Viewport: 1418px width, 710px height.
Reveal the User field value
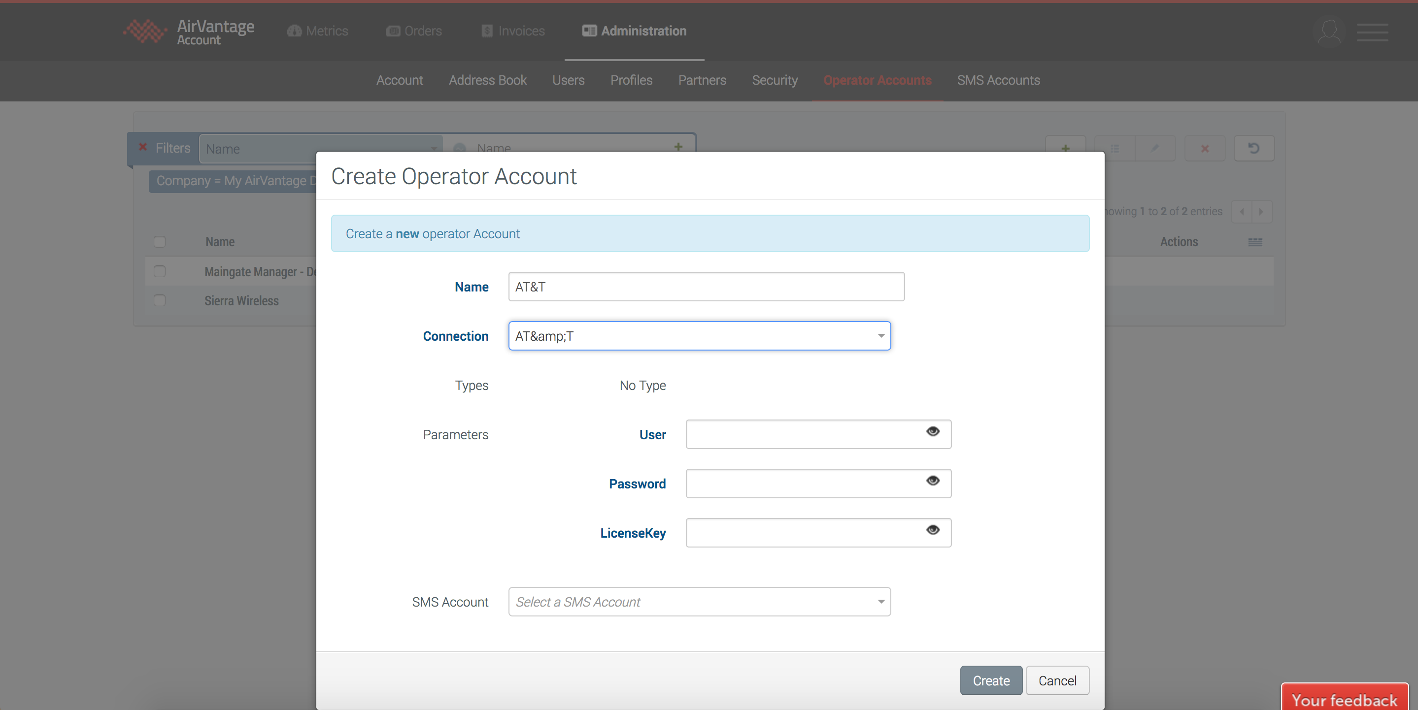[x=933, y=432]
